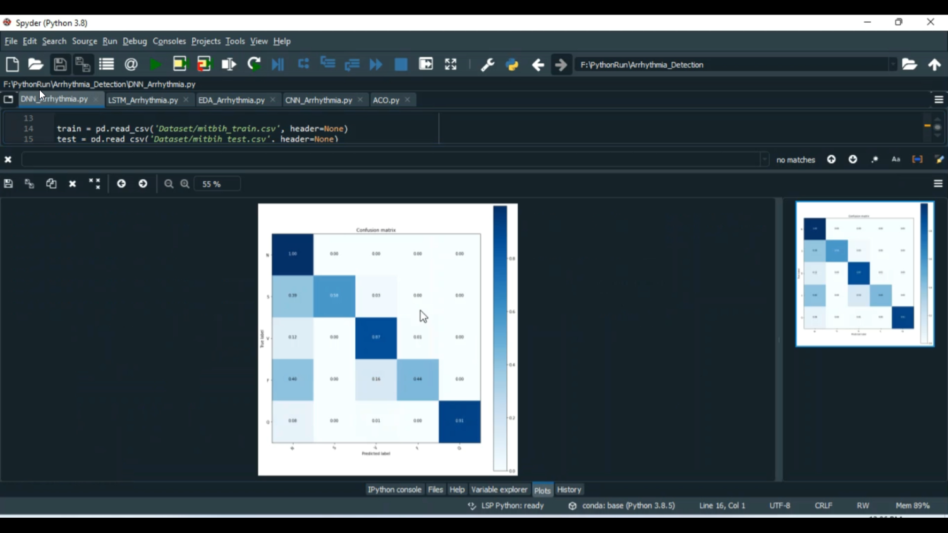Open preferences via the wrench icon
Viewport: 948px width, 533px height.
487,64
